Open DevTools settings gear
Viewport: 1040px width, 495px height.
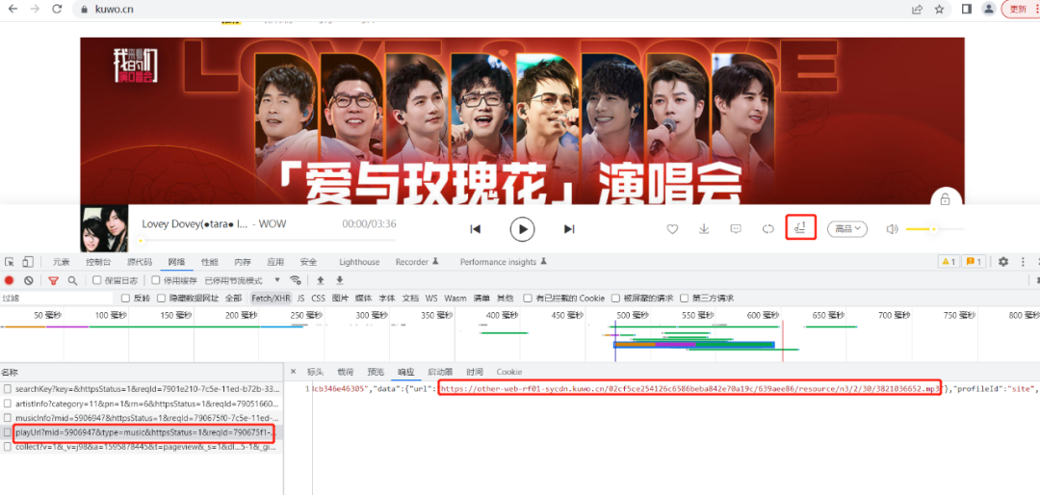pyautogui.click(x=1003, y=262)
